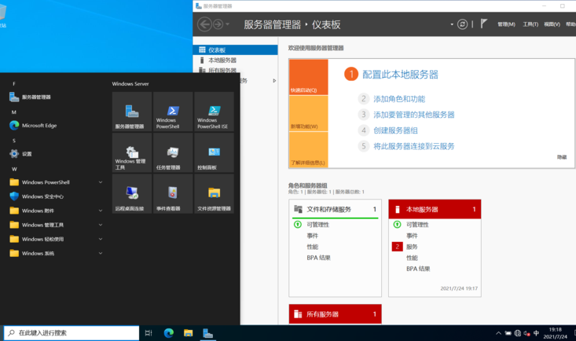Viewport: 576px width, 341px height.
Task: Click the taskbar search box
Action: point(72,333)
